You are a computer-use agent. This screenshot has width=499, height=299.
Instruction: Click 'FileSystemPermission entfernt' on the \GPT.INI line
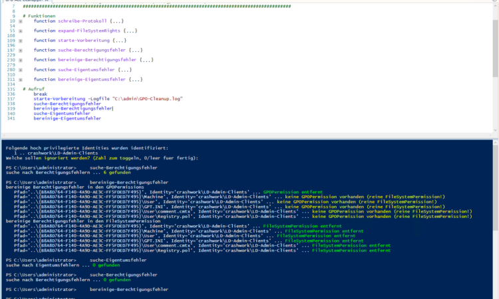click(x=324, y=241)
